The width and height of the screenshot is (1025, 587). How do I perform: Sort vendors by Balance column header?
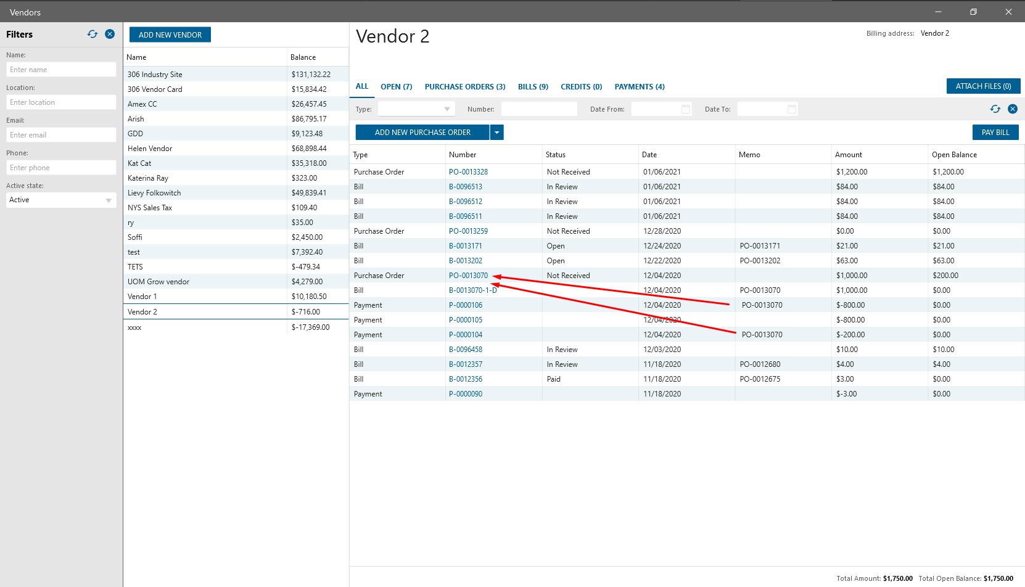318,57
